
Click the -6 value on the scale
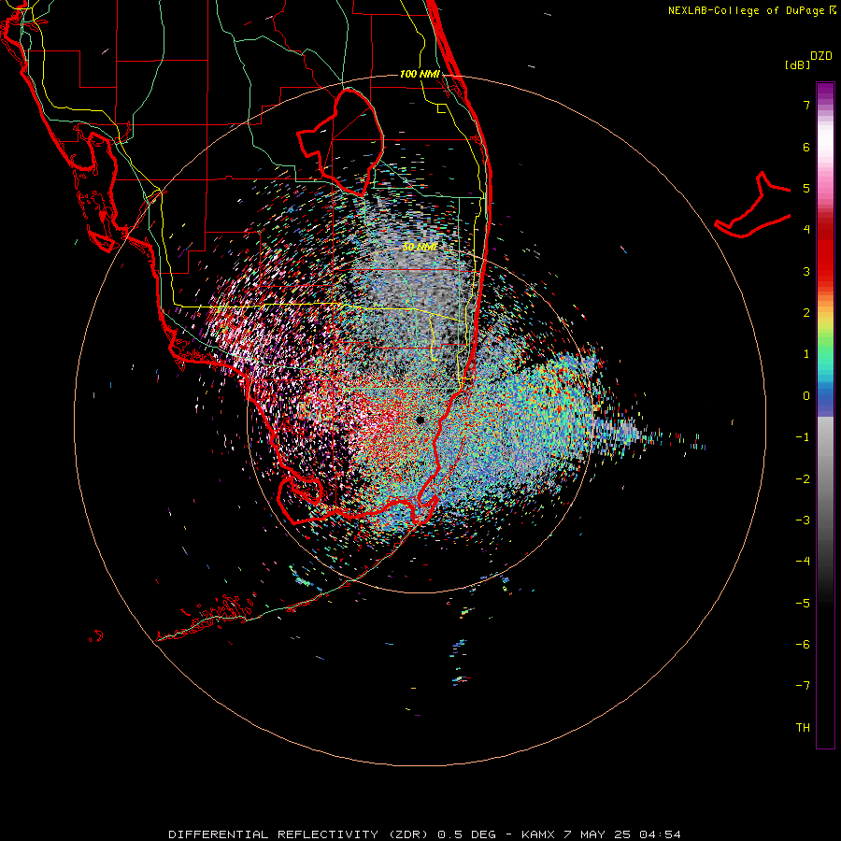click(x=803, y=645)
